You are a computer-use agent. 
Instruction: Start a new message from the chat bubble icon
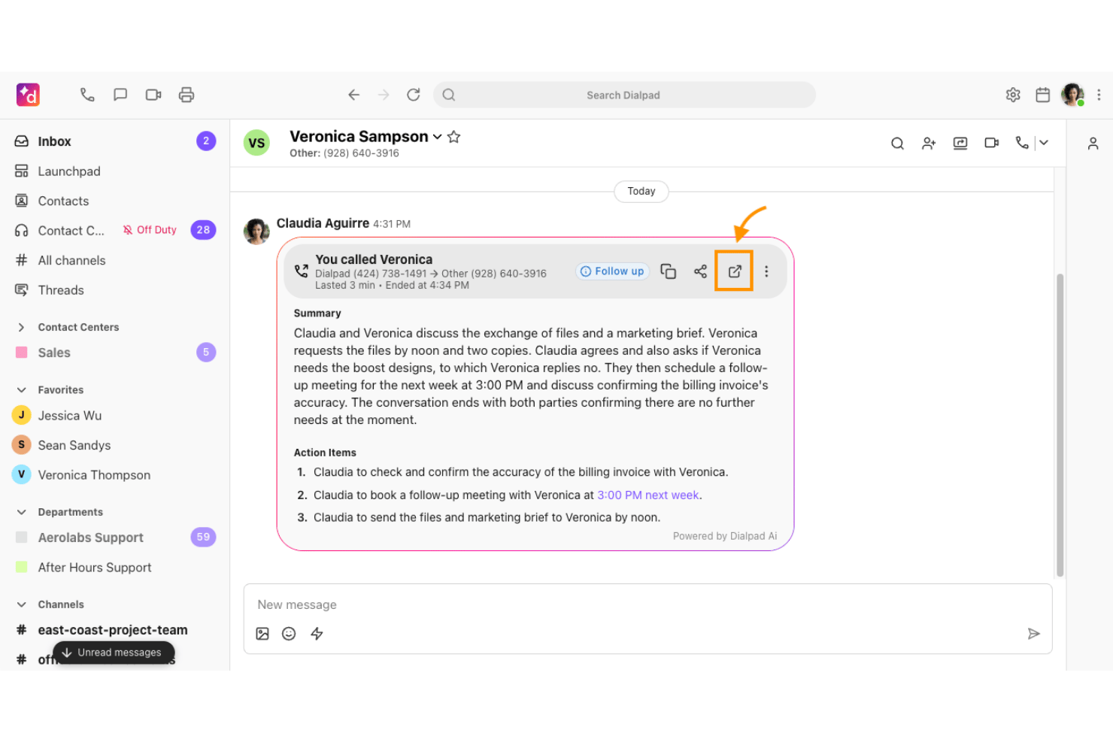tap(120, 95)
